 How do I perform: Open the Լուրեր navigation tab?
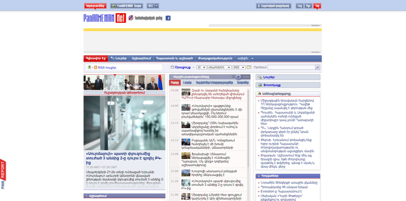pyautogui.click(x=119, y=58)
